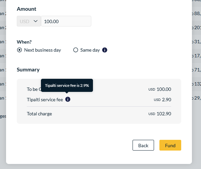This screenshot has width=201, height=169.
Task: Select the Same day radio button
Action: tap(76, 50)
